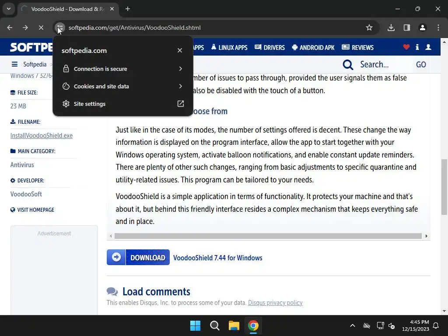Image resolution: width=448 pixels, height=336 pixels.
Task: Click the lock icon beside Connection is secure
Action: [x=66, y=69]
